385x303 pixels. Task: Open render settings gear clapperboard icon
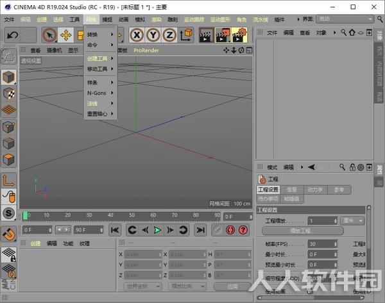[239, 35]
